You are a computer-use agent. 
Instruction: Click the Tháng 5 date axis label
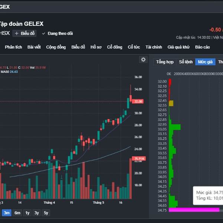pyautogui.click(x=98, y=203)
